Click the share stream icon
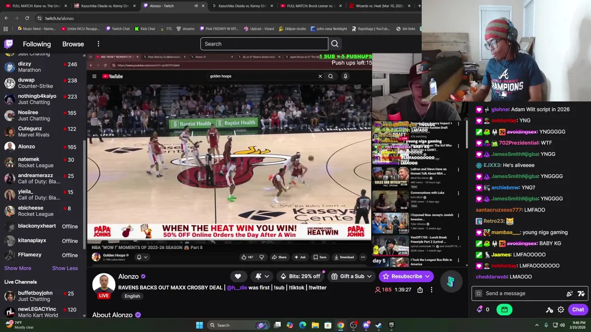591x332 pixels. [x=420, y=290]
